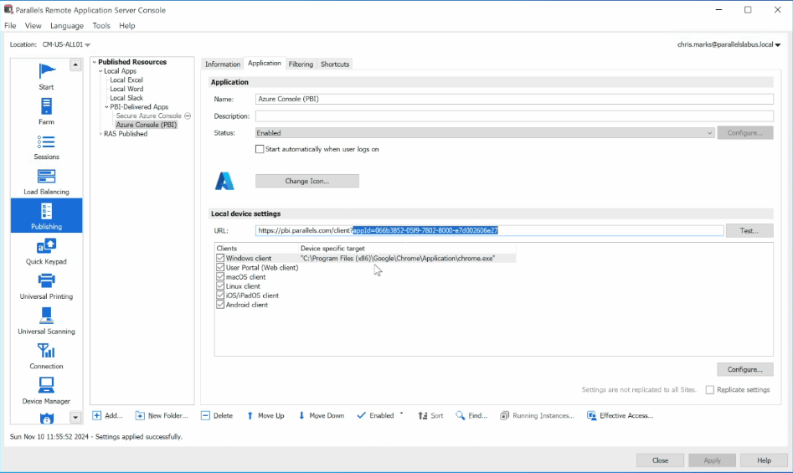The width and height of the screenshot is (793, 473).
Task: Click the bottom Help button
Action: click(x=764, y=460)
